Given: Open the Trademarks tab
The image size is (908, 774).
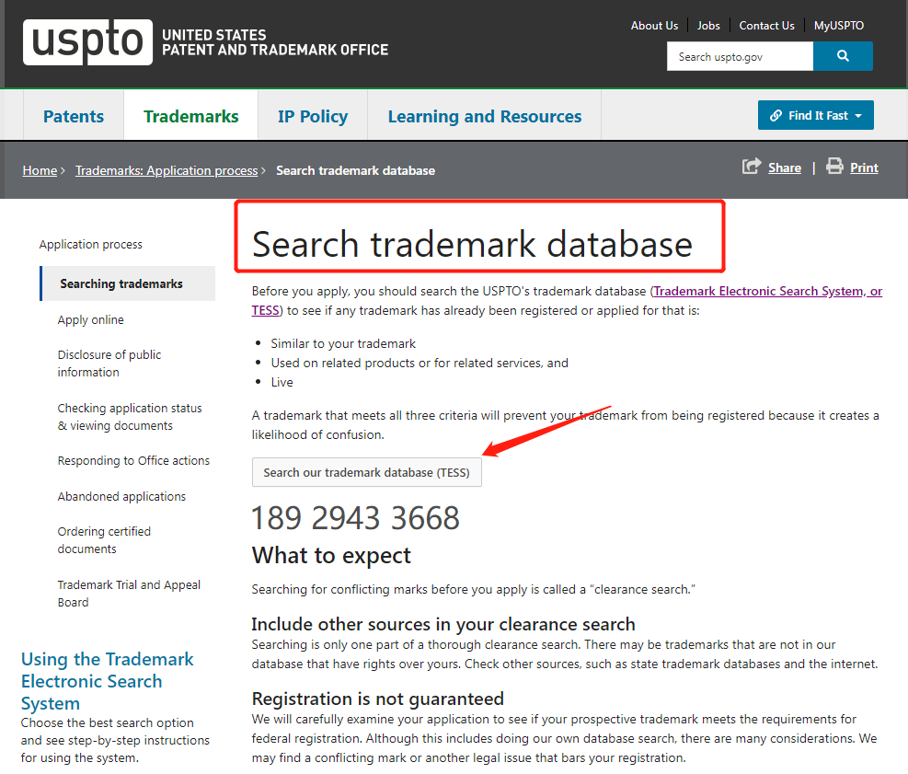Looking at the screenshot, I should coord(191,116).
